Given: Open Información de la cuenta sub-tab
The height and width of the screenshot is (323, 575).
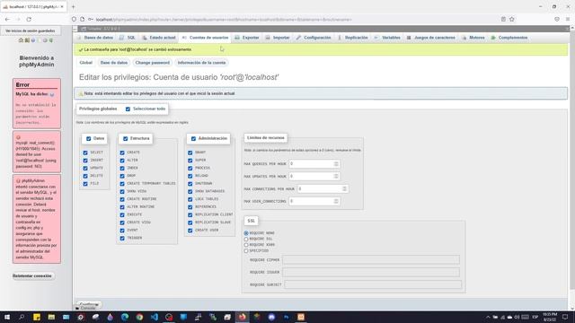Looking at the screenshot, I should tap(201, 63).
